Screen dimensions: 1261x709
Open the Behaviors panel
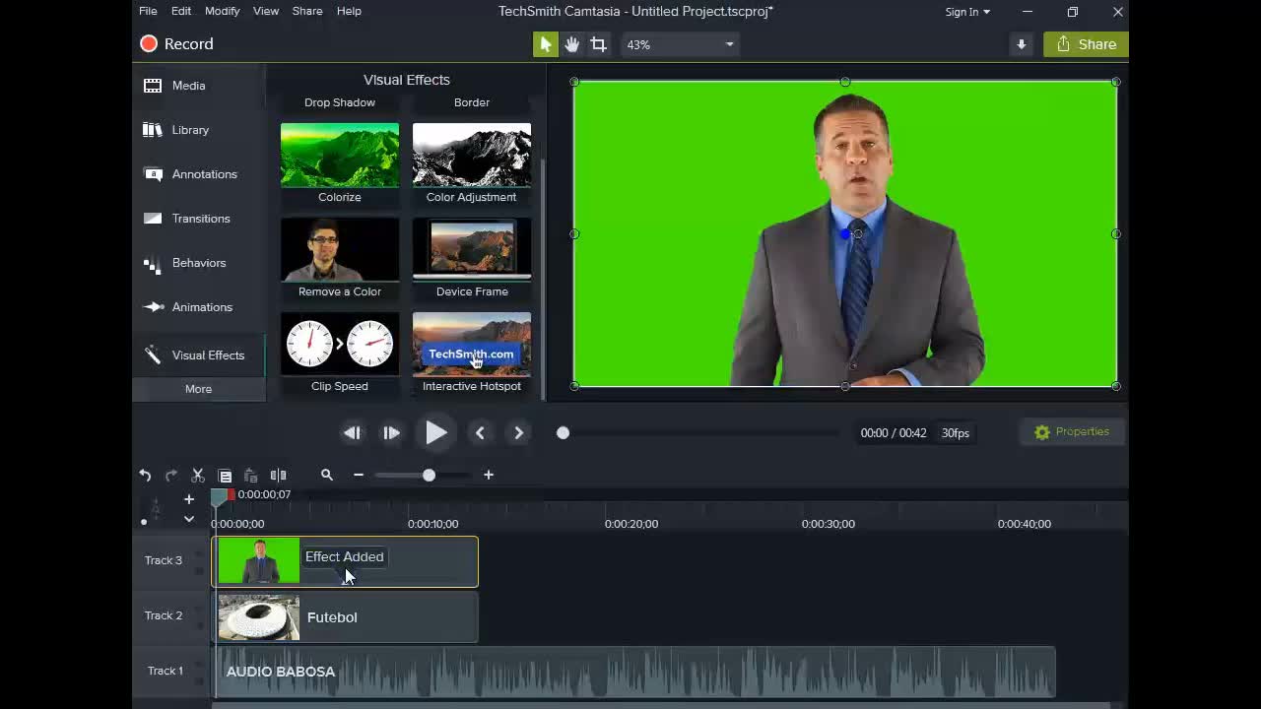199,263
